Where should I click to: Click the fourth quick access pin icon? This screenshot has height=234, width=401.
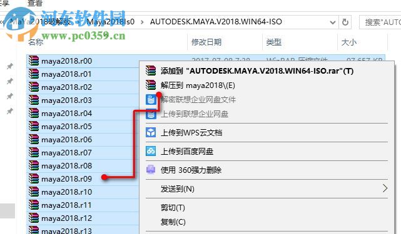pyautogui.click(x=10, y=111)
